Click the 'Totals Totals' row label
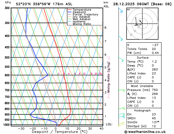 137,49
